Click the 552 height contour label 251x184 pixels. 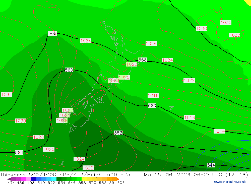pos(118,133)
